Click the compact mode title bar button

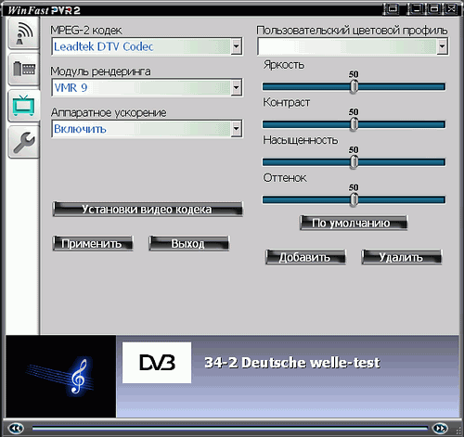392,8
